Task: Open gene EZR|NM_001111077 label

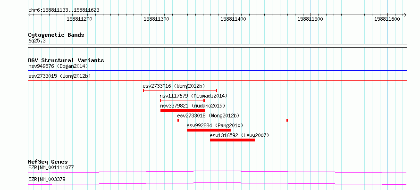Action: coord(51,168)
